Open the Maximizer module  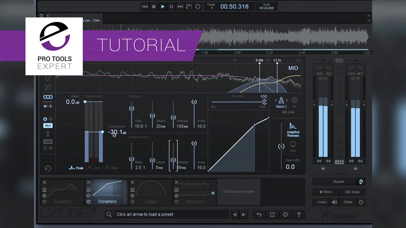195,192
